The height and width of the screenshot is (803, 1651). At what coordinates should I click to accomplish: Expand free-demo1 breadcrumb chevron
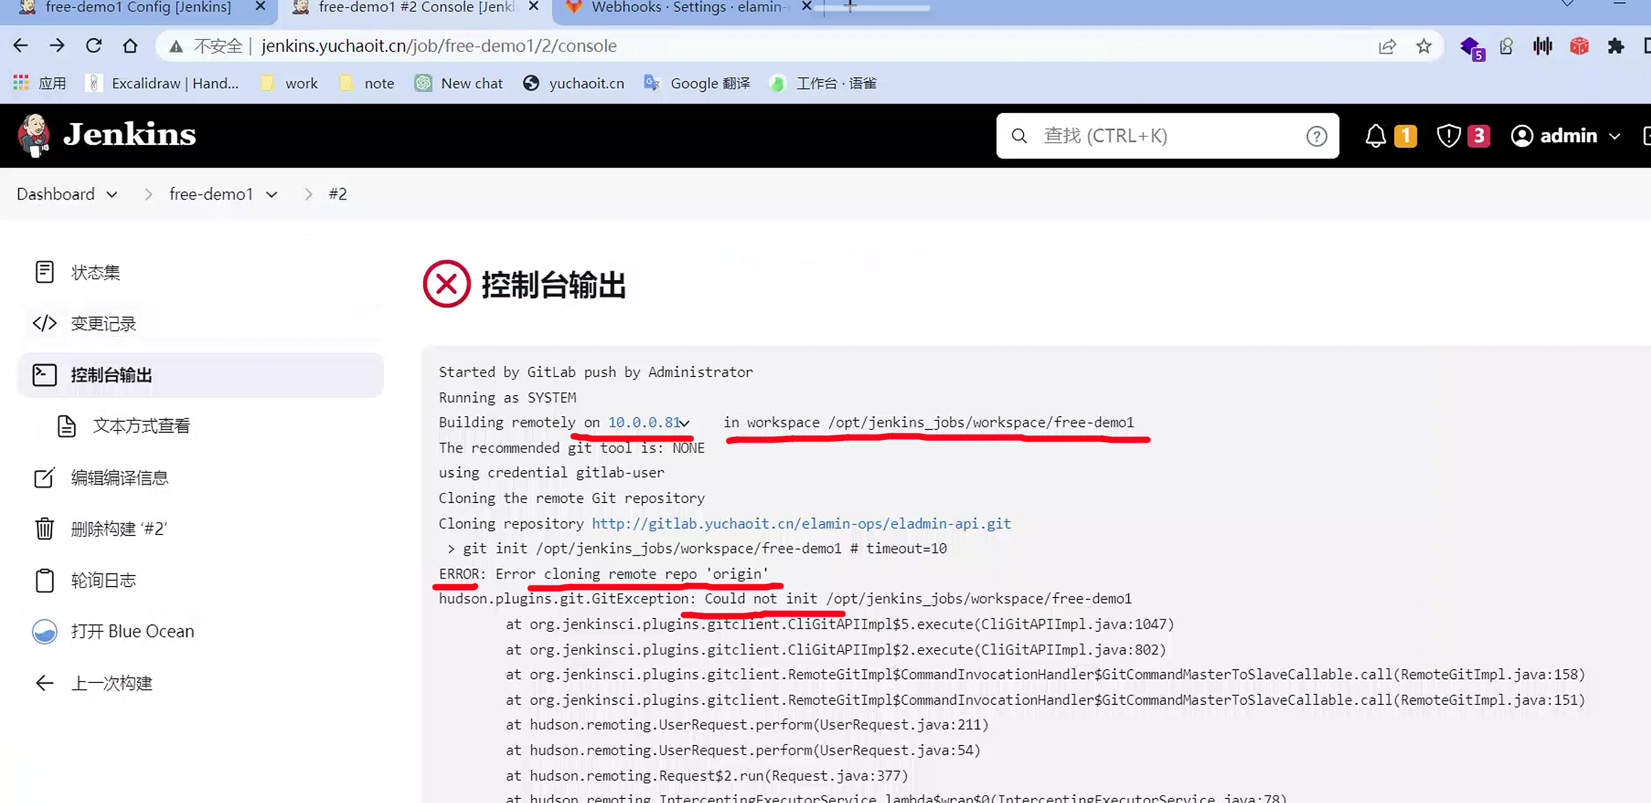point(272,195)
